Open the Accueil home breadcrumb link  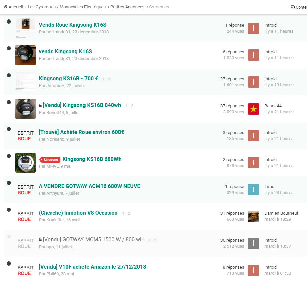[x=13, y=7]
